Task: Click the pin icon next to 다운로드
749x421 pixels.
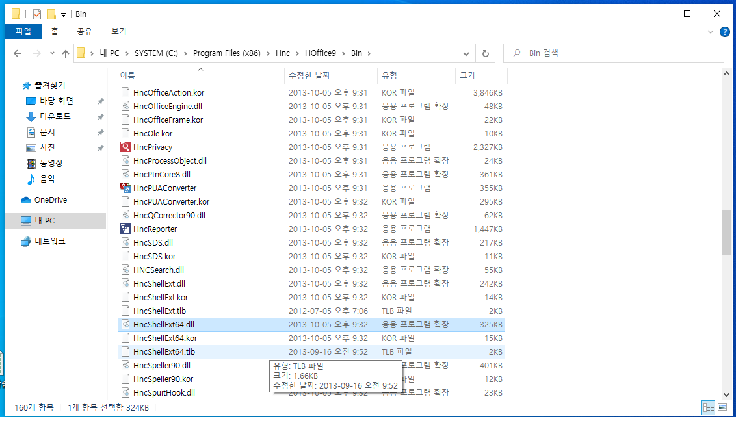Action: pyautogui.click(x=100, y=118)
